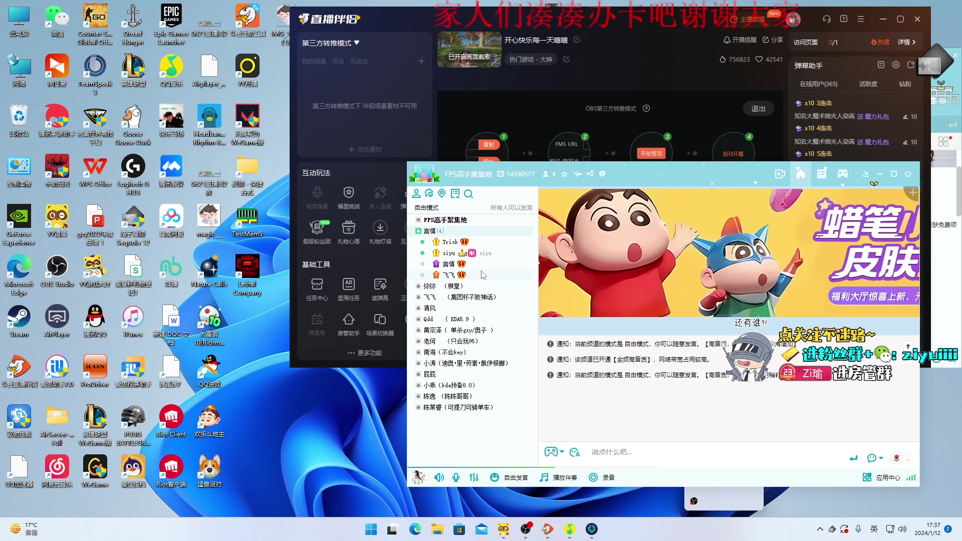Click the share icon in YY header

(x=590, y=174)
